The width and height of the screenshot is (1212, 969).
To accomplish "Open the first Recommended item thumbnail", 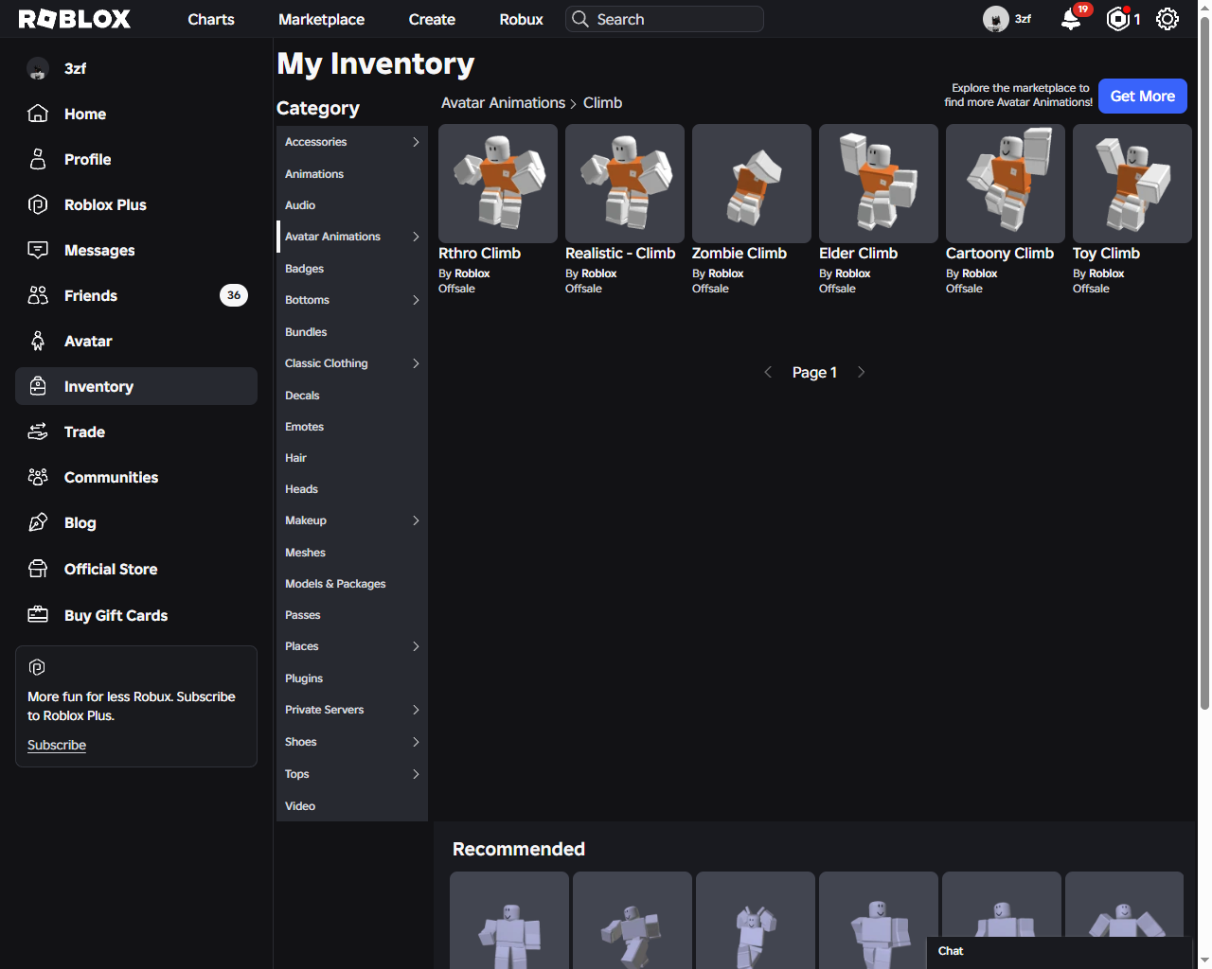I will [509, 920].
